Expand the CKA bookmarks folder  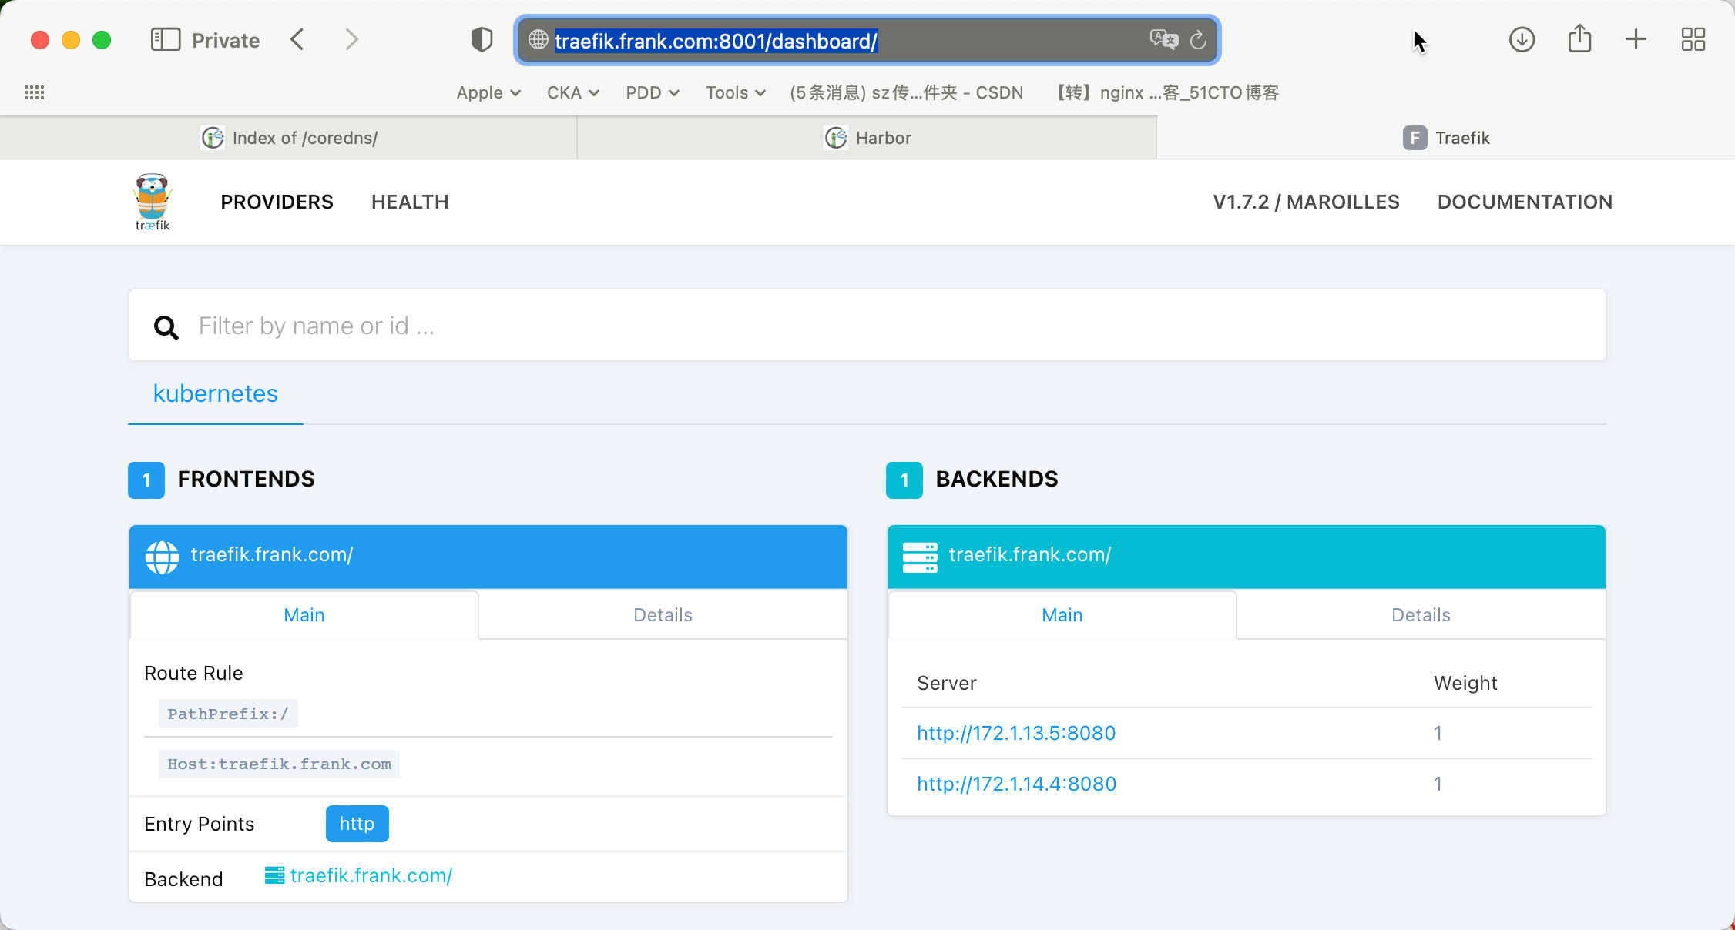(572, 92)
